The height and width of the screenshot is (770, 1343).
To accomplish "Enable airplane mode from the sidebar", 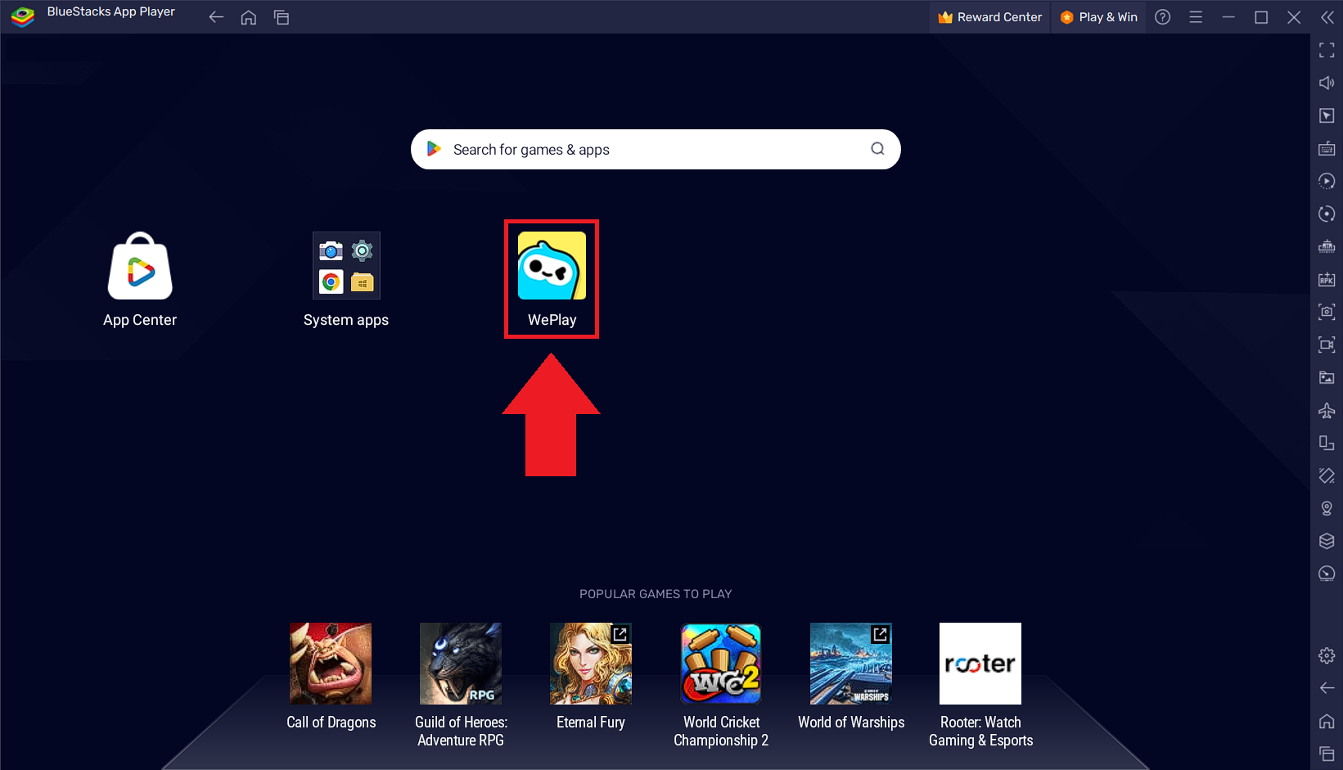I will click(1326, 410).
